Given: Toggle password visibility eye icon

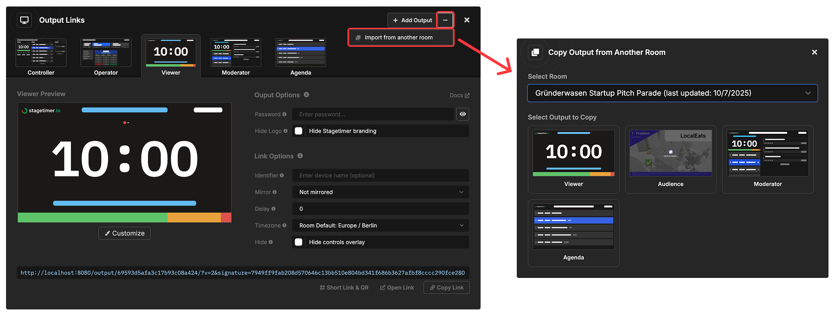Looking at the screenshot, I should coord(462,114).
